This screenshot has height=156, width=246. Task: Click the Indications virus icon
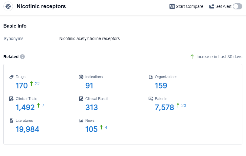click(x=81, y=77)
